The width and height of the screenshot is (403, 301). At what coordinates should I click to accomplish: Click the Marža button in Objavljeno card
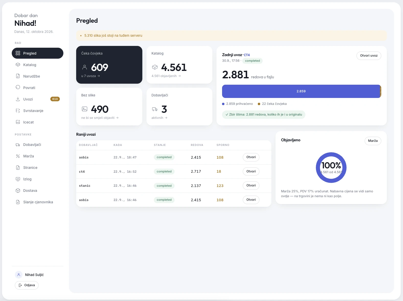[373, 141]
